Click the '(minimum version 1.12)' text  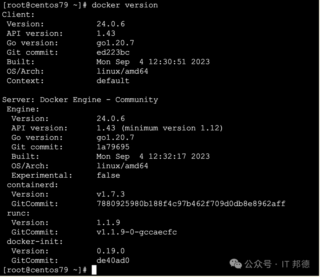(x=172, y=128)
